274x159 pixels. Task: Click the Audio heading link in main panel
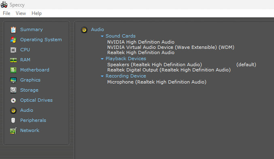[x=97, y=29]
